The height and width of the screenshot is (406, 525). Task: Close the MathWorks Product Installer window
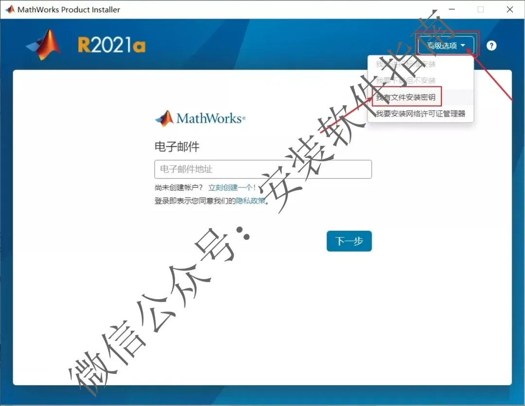pyautogui.click(x=509, y=9)
